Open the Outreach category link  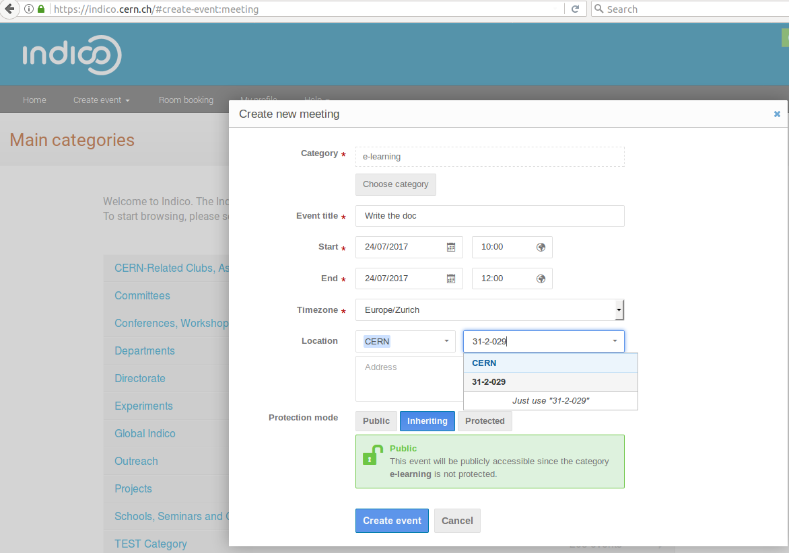137,462
